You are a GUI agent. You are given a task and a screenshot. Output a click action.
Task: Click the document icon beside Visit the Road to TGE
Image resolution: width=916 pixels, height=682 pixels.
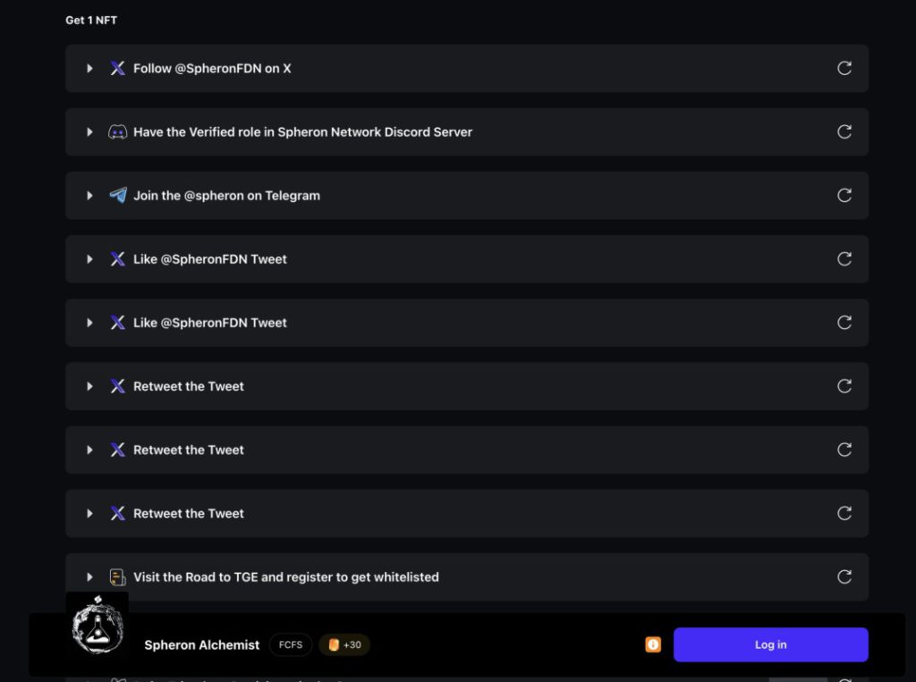[117, 577]
